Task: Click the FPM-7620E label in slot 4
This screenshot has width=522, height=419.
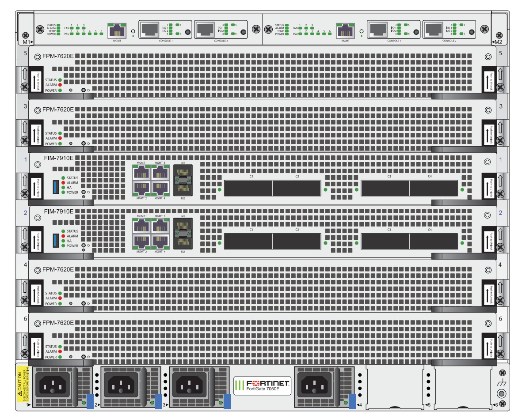Action: [x=58, y=269]
